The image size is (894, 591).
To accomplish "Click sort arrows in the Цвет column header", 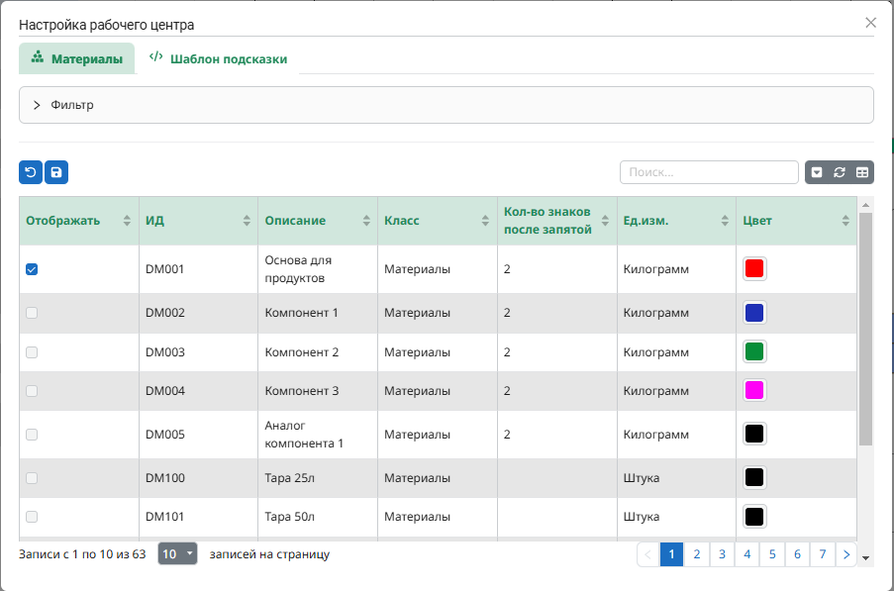I will point(845,221).
